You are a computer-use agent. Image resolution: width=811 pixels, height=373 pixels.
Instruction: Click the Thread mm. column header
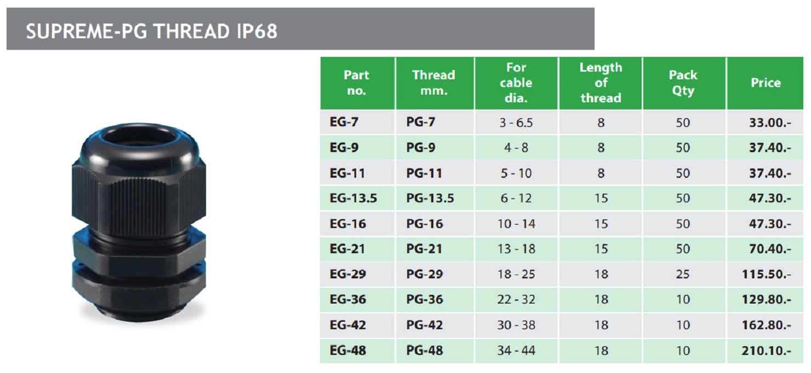pyautogui.click(x=433, y=83)
